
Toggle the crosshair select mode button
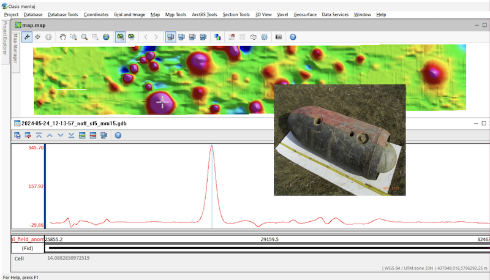[x=27, y=37]
